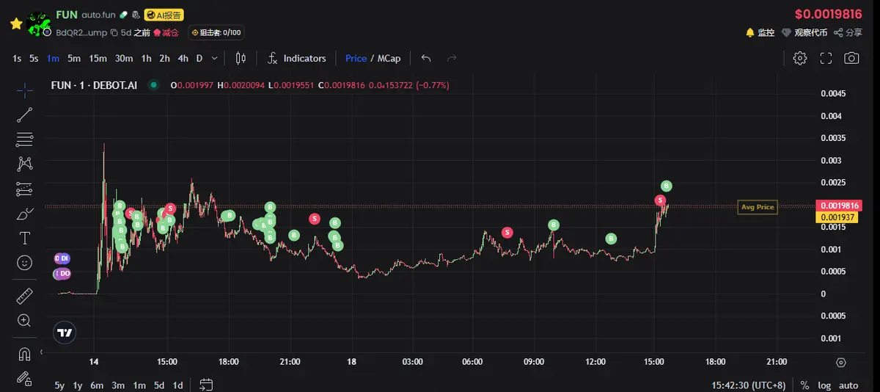Set the date range to 5d

(159, 385)
